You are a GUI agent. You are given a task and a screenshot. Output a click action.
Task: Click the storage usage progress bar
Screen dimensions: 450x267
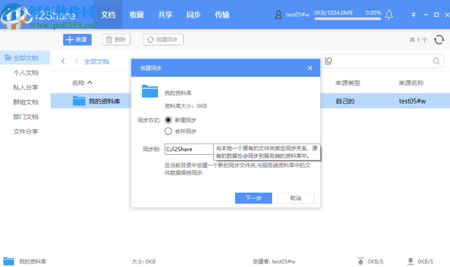pyautogui.click(x=347, y=19)
